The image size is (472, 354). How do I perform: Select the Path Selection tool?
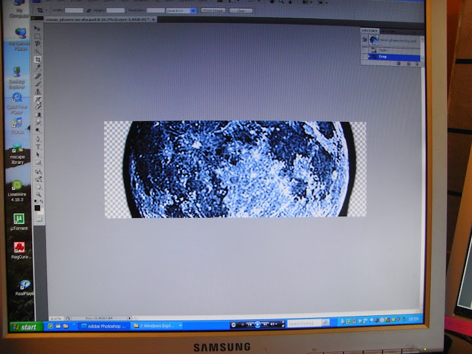[x=38, y=155]
